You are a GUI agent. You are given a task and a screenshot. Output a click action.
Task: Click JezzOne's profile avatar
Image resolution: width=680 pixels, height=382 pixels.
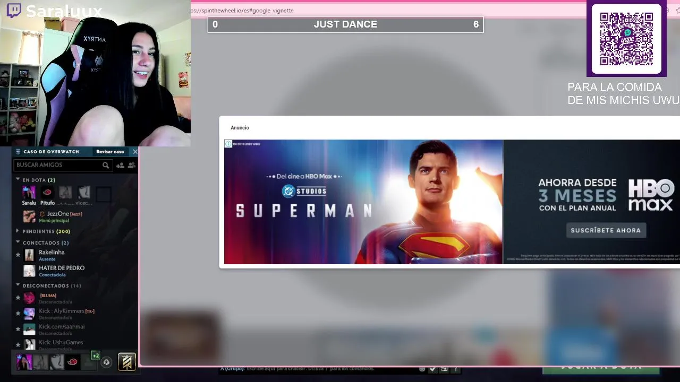tap(29, 216)
